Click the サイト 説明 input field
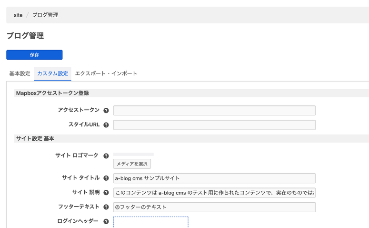Screen dimensions: 369x228 click(214, 193)
